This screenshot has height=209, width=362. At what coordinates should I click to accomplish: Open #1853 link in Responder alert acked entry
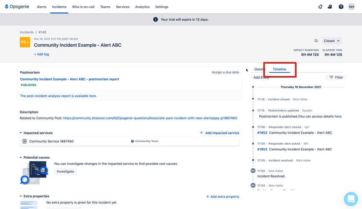(x=262, y=149)
